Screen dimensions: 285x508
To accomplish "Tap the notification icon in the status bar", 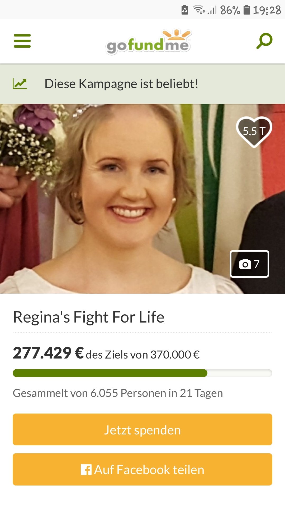I will point(185,10).
